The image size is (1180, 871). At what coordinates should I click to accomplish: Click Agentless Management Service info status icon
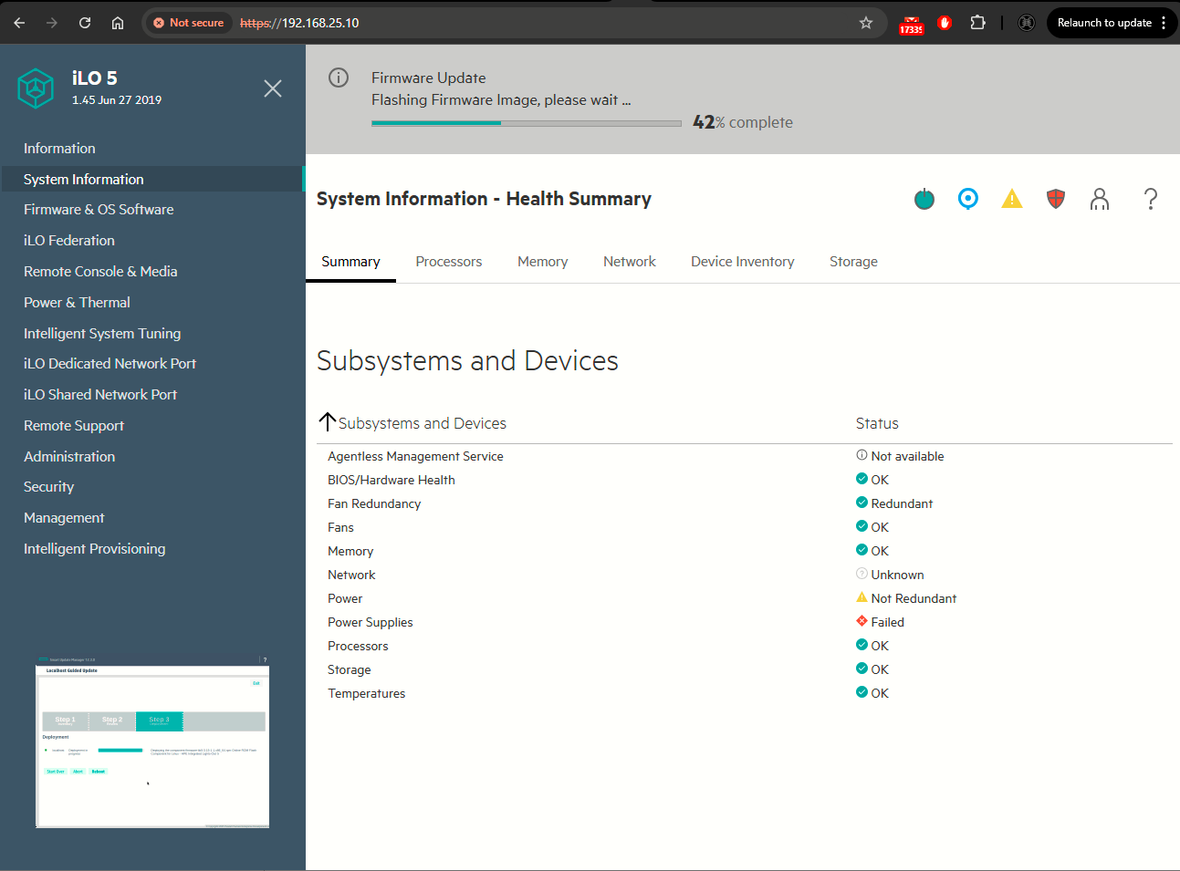[x=862, y=455]
